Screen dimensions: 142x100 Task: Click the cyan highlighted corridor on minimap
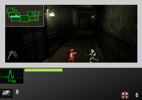pos(15,17)
